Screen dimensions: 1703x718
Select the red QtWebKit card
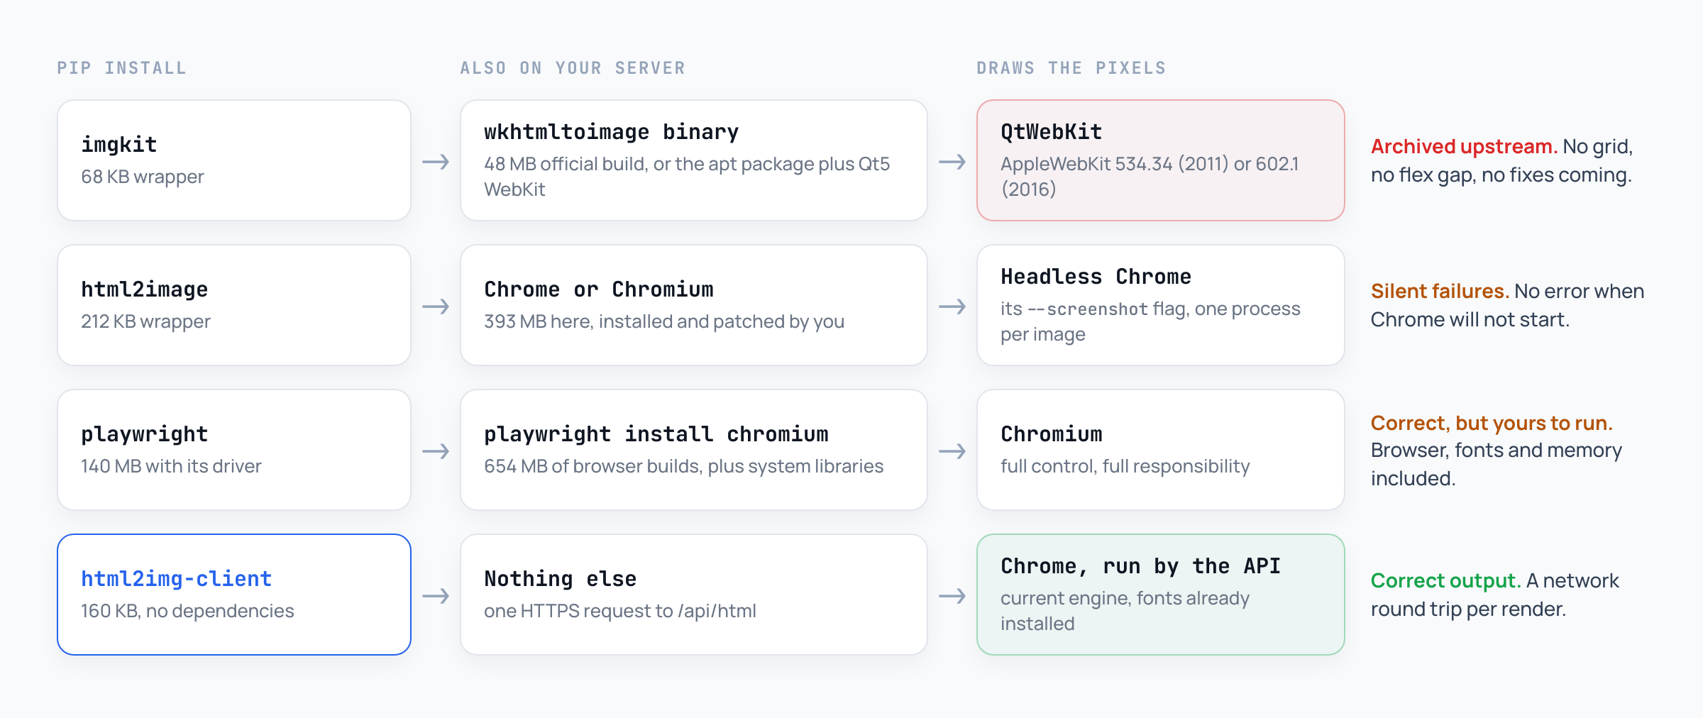pos(1161,160)
